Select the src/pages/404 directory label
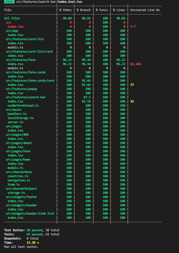 [x=17, y=135]
